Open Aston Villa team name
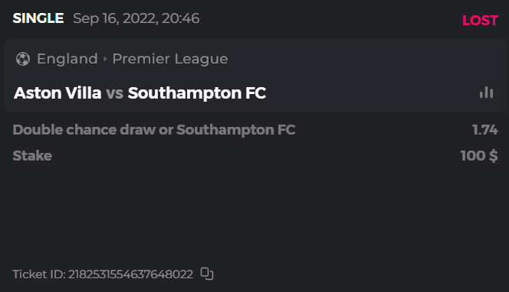This screenshot has height=292, width=509. pos(57,93)
